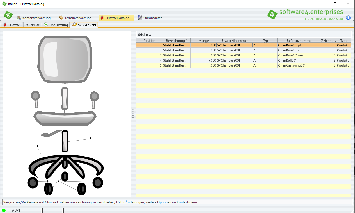Switch to the Terminverwaltung tab
The width and height of the screenshot is (355, 213).
click(75, 18)
